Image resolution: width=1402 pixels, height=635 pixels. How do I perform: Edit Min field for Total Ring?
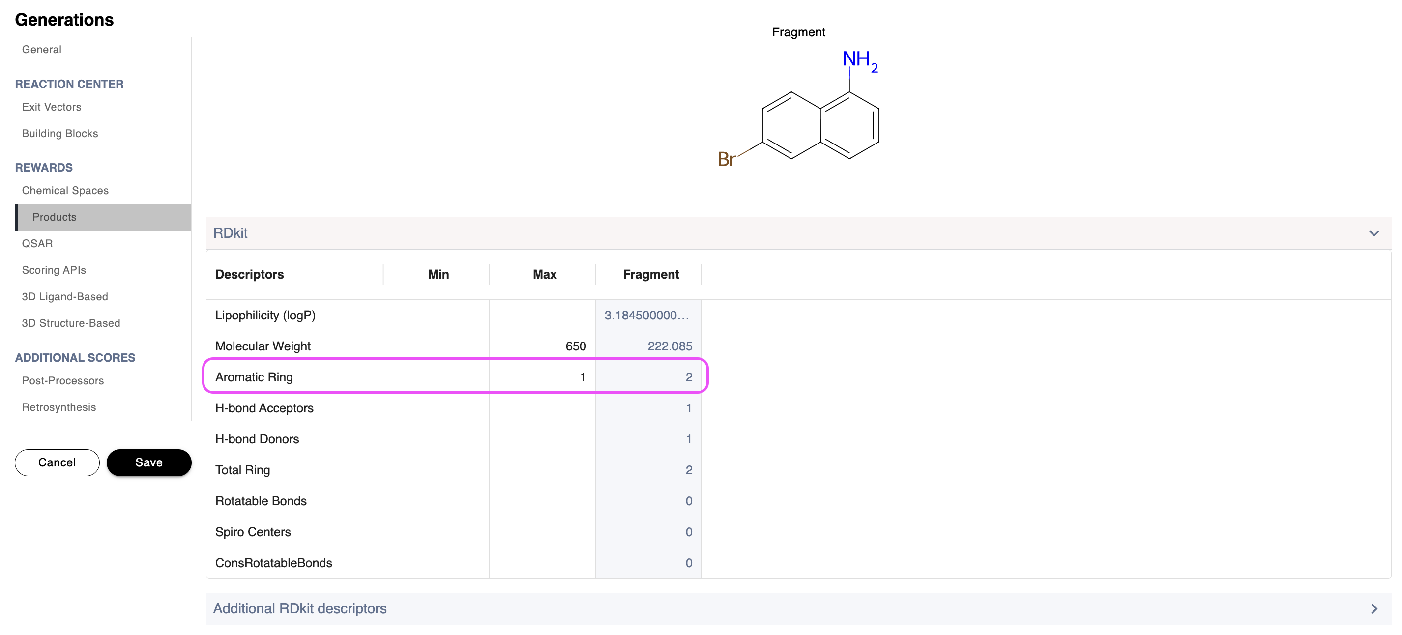(x=437, y=471)
